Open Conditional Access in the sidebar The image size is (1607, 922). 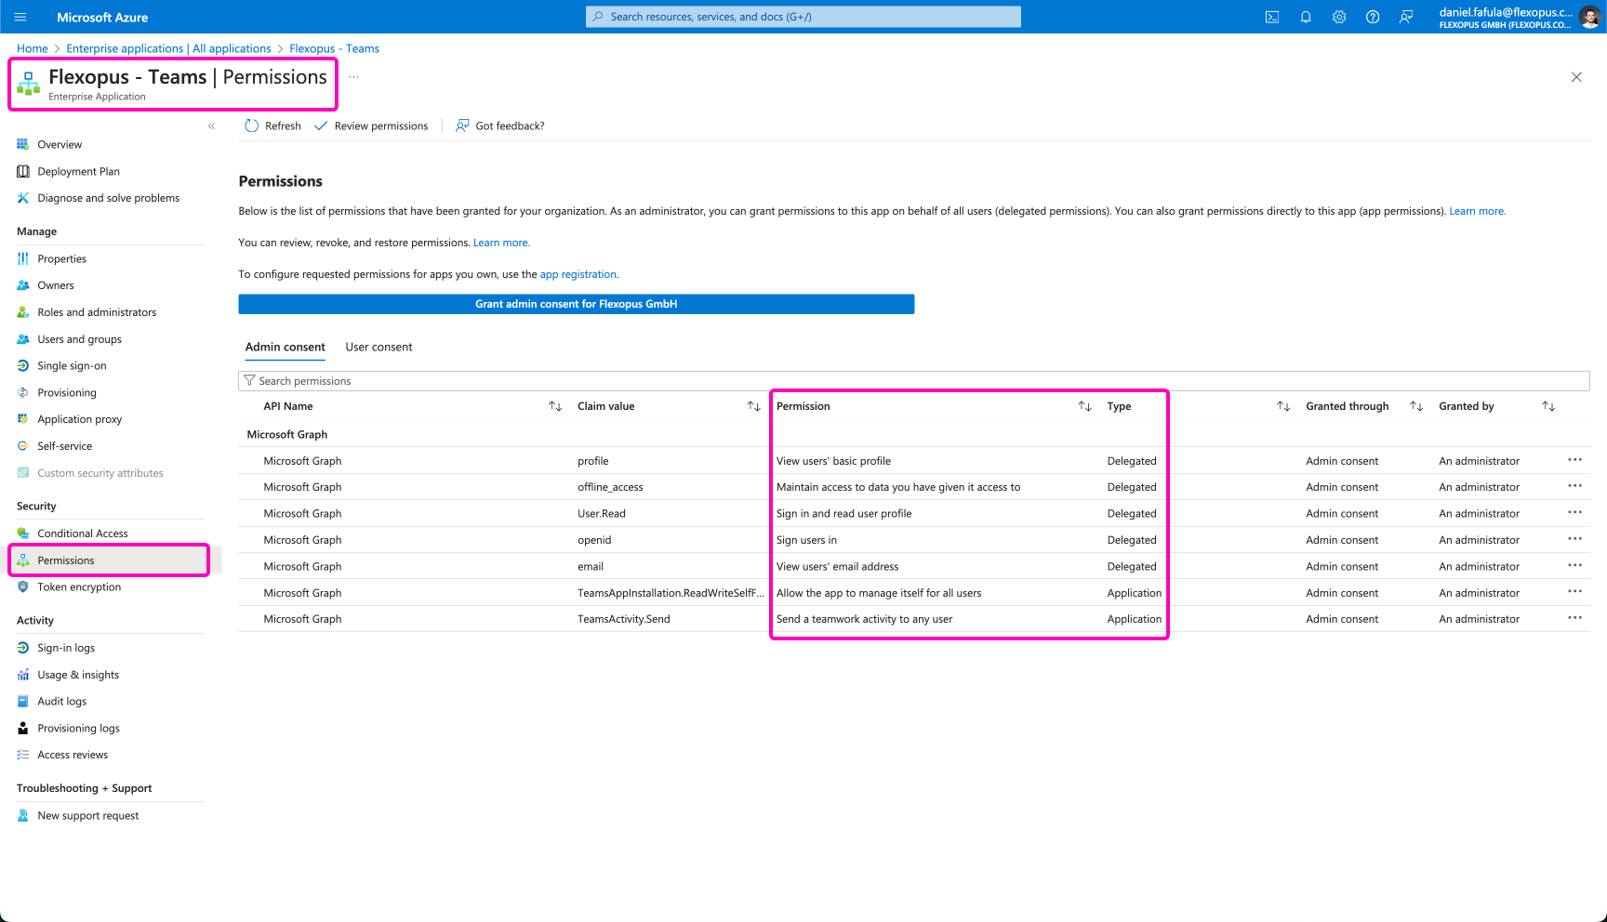82,533
